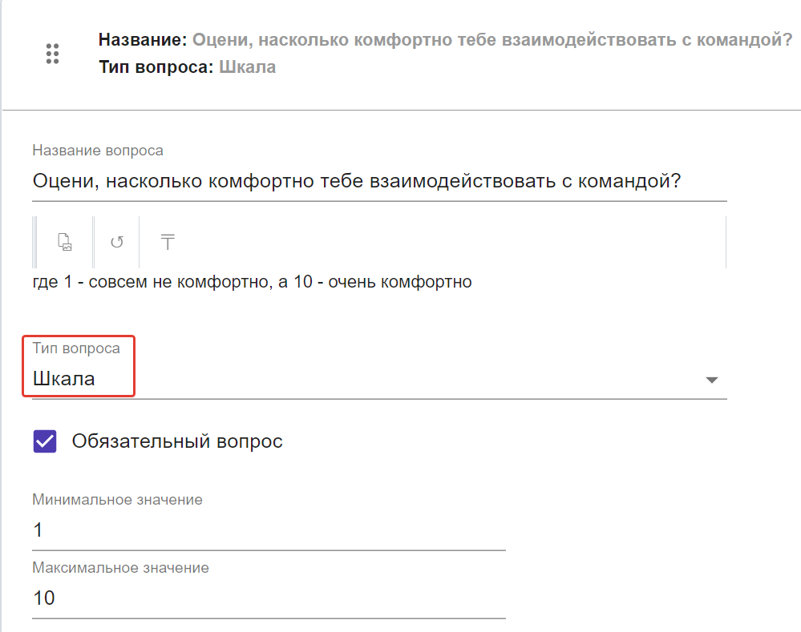801x632 pixels.
Task: Focus the Минимальное значение field with 1
Action: pos(269,530)
